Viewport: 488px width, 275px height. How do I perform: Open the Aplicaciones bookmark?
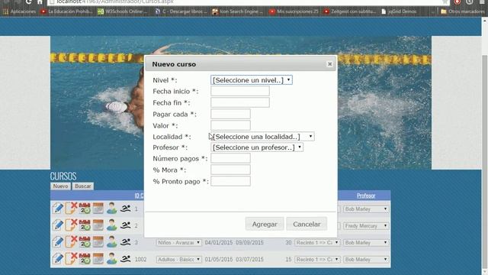19,11
